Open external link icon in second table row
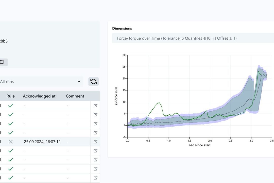The image size is (274, 183). point(96,115)
